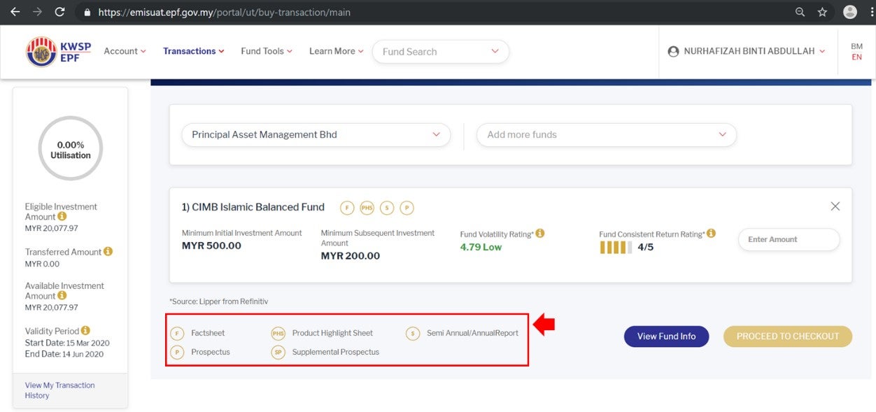
Task: Open the Factsheet (F) icon on the CIMB fund card
Action: point(347,208)
